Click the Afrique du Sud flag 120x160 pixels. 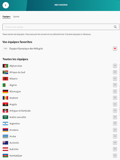pos(5,72)
